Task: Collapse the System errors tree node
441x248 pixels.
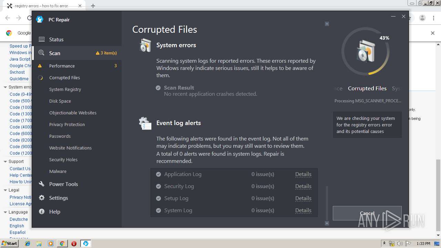Action: (5, 87)
